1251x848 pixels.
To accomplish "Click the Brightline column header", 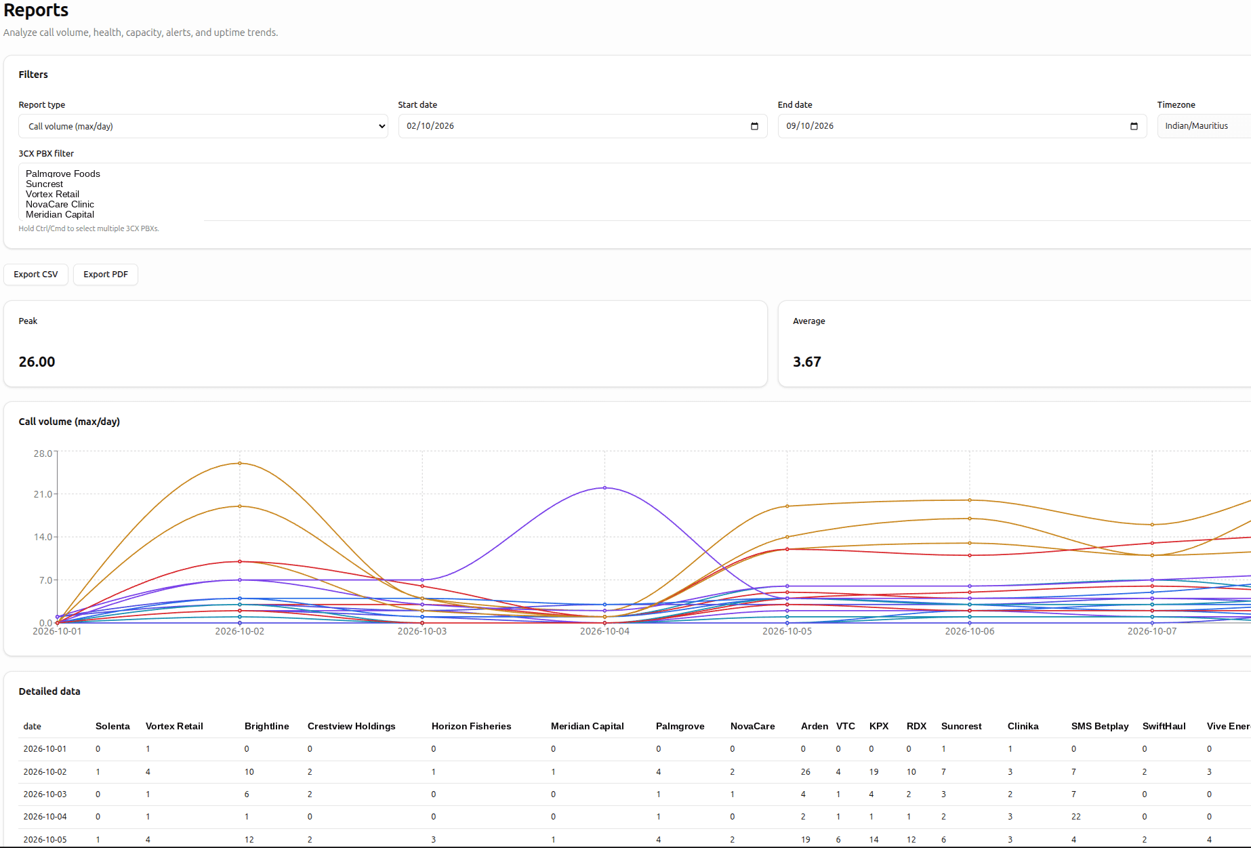I will click(267, 726).
